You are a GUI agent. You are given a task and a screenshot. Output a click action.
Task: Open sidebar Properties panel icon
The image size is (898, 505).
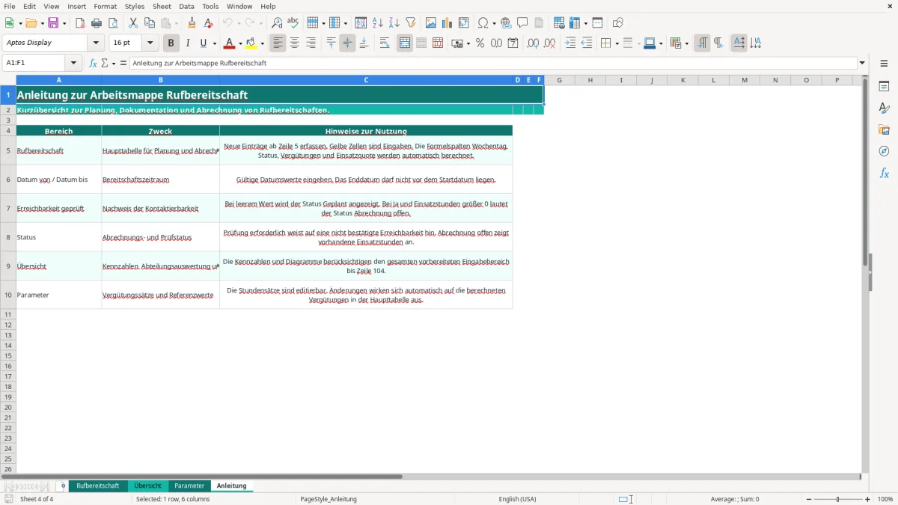pyautogui.click(x=884, y=86)
